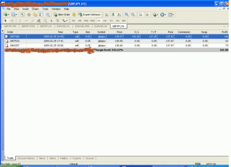Switch timeframe to MN
The image size is (231, 167).
[x=123, y=21]
